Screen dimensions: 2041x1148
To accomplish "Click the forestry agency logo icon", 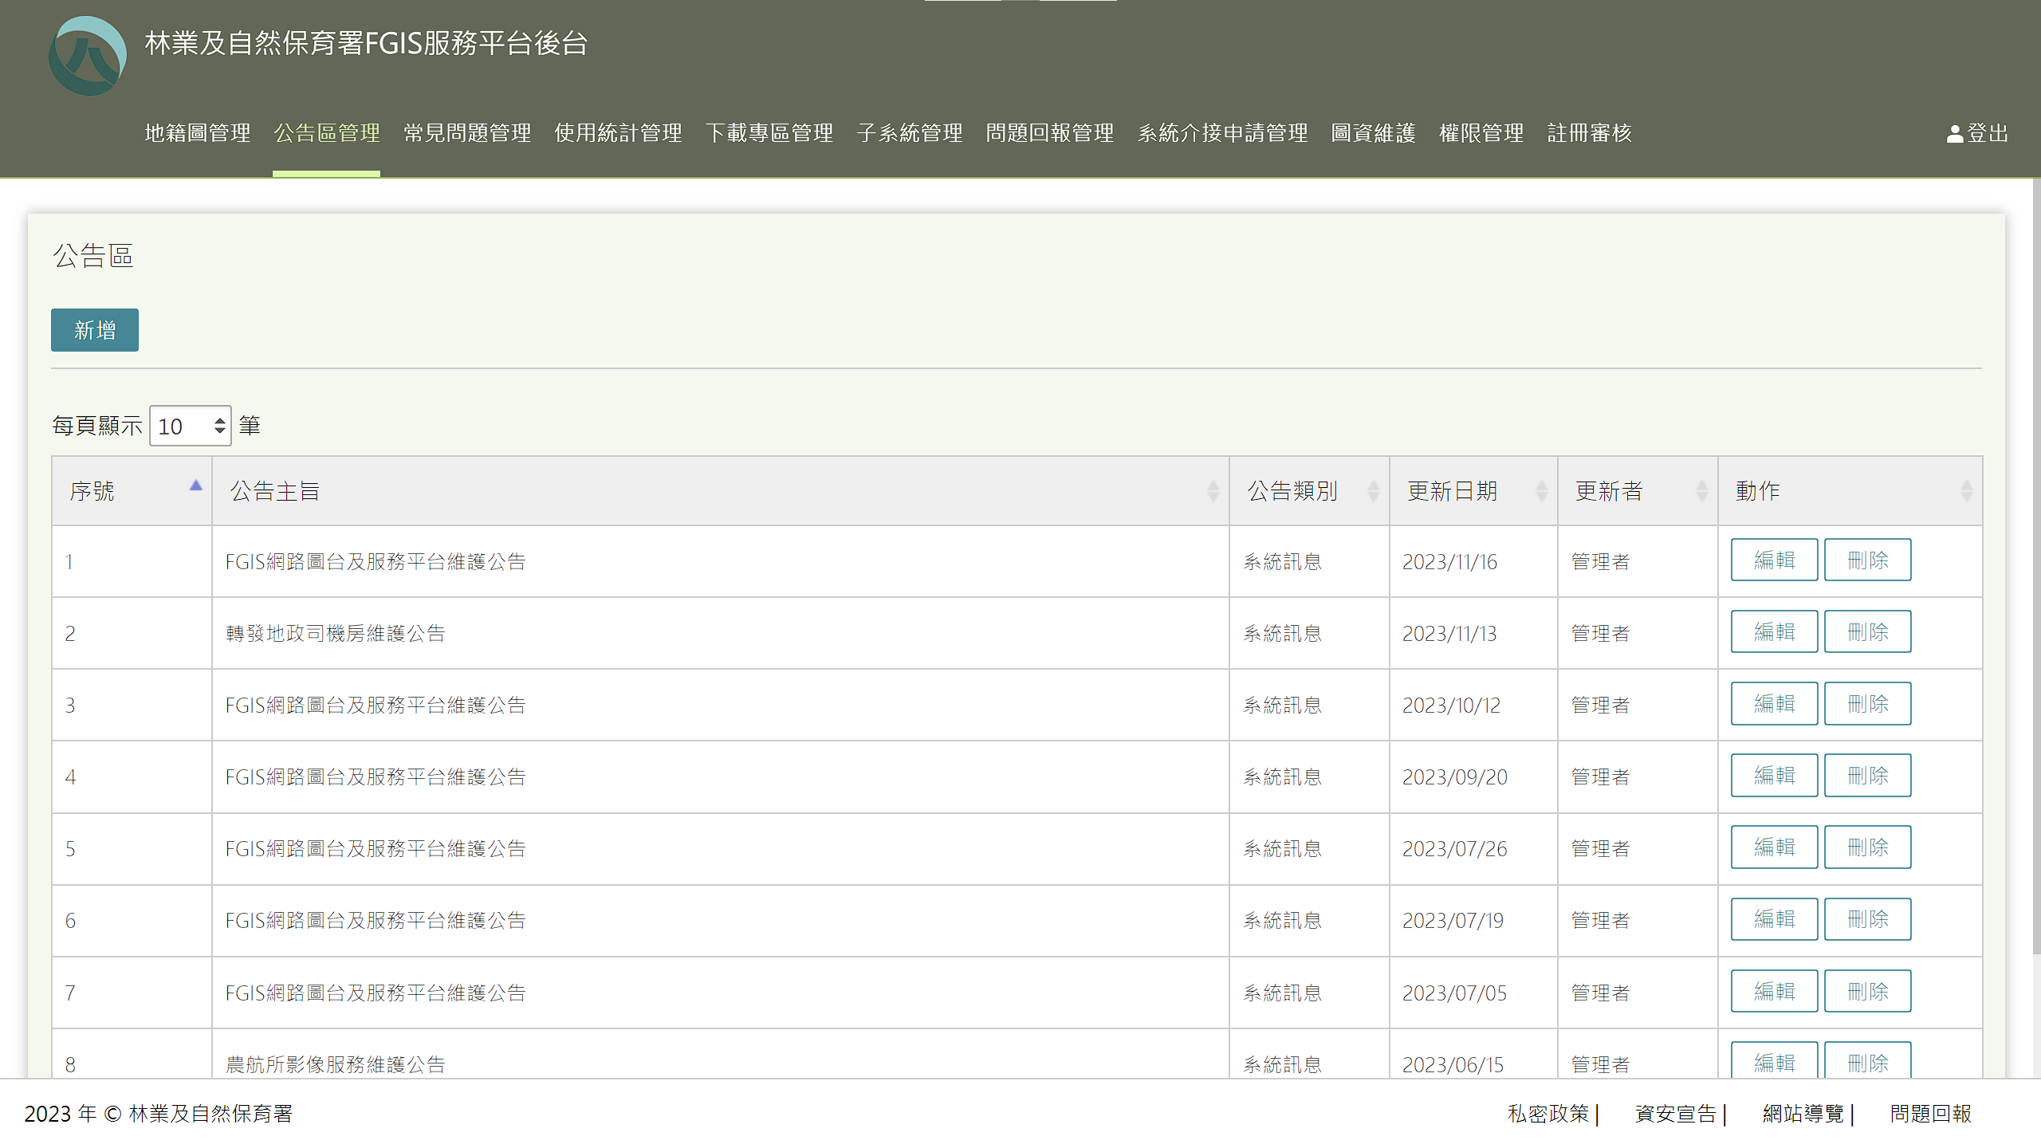I will pyautogui.click(x=88, y=56).
